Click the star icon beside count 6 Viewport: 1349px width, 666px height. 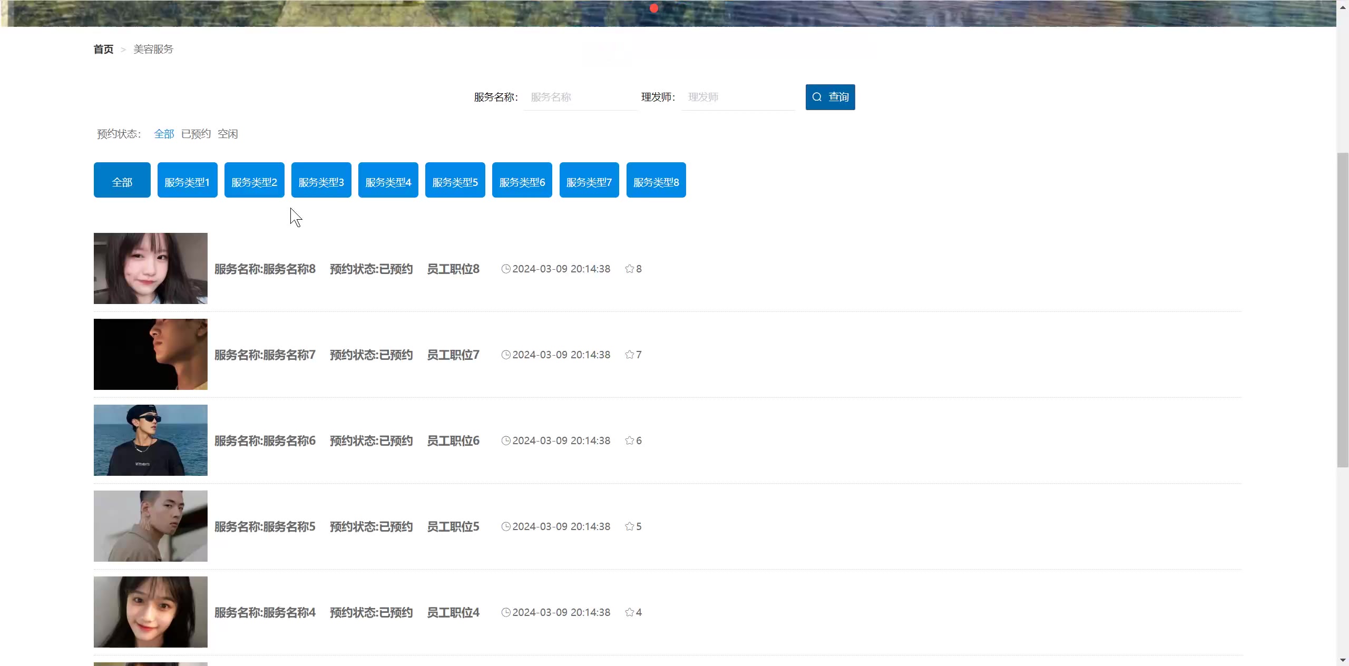(x=629, y=440)
